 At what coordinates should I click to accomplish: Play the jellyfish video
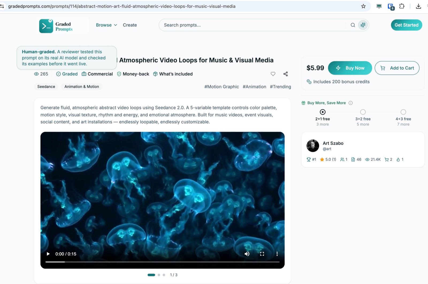point(48,254)
